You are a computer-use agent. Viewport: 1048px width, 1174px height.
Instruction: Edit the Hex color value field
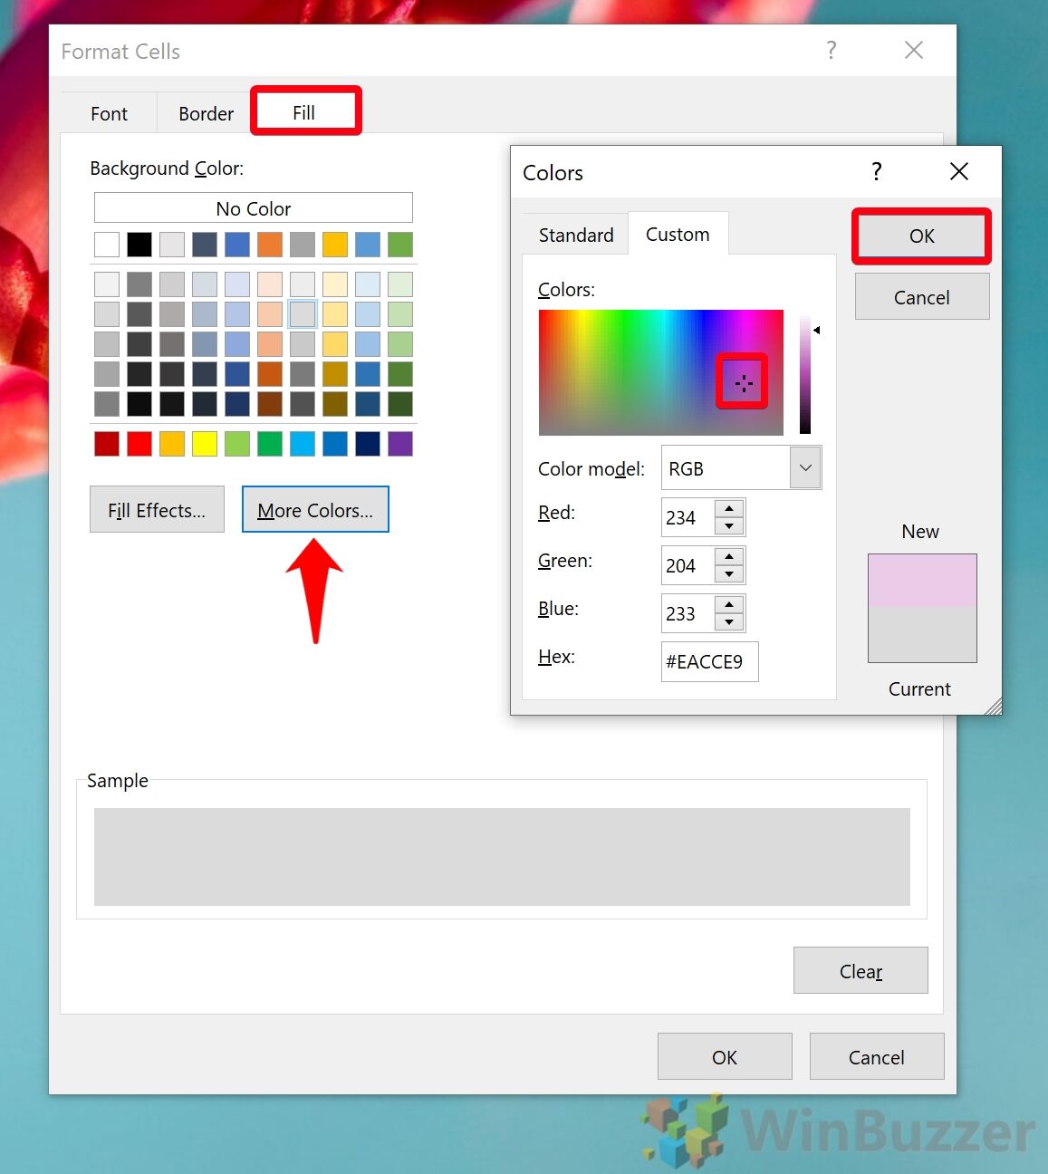point(709,662)
